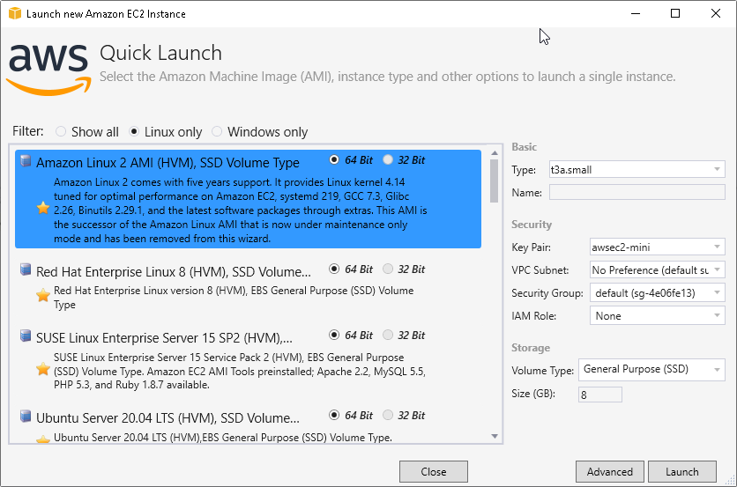This screenshot has height=487, width=737.
Task: Click the Name input field
Action: point(636,192)
